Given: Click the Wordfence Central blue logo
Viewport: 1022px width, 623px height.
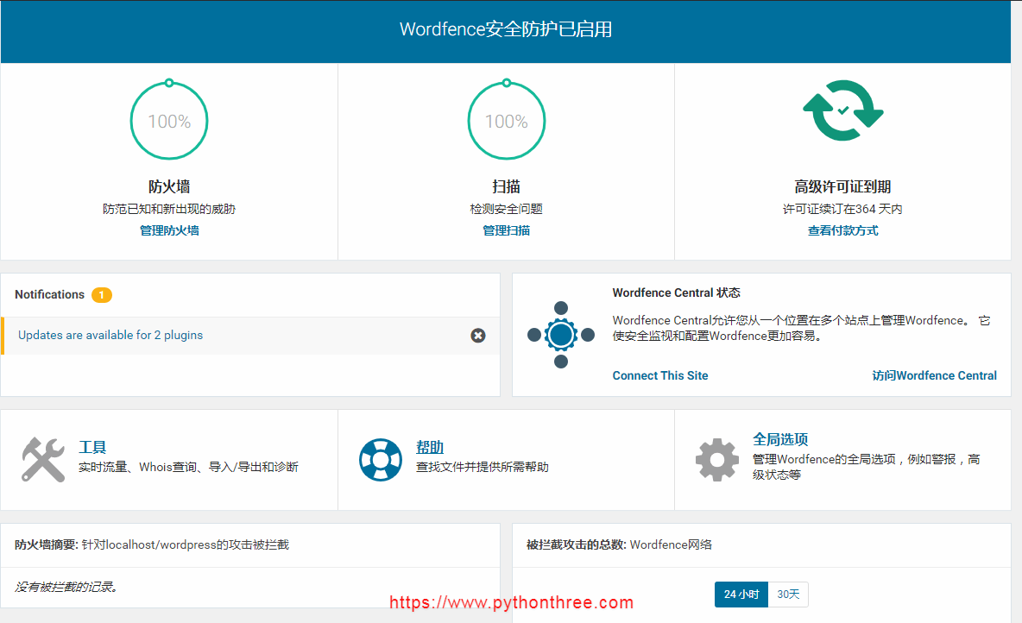Looking at the screenshot, I should pyautogui.click(x=561, y=335).
